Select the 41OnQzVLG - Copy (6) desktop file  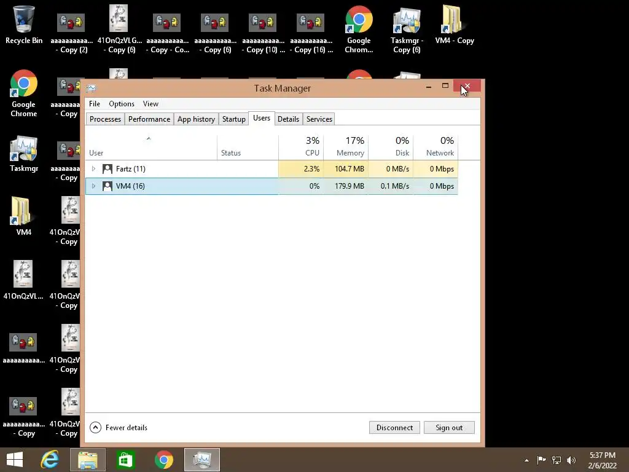[x=119, y=29]
